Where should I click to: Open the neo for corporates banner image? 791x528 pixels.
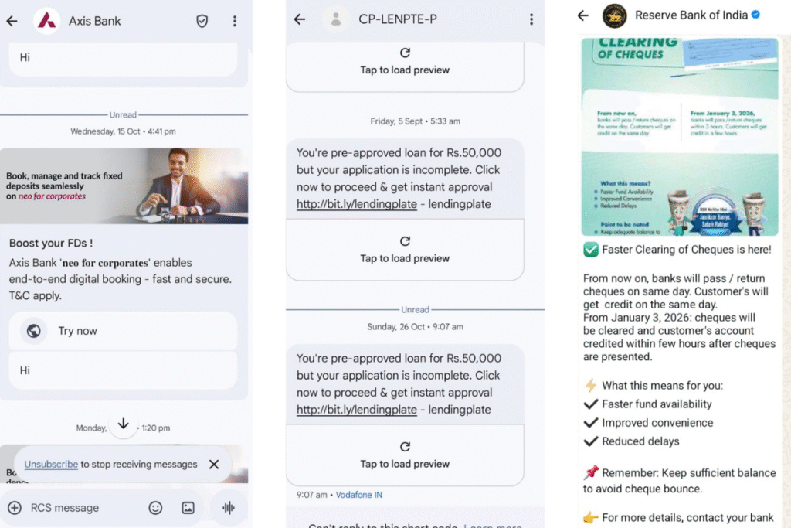124,186
